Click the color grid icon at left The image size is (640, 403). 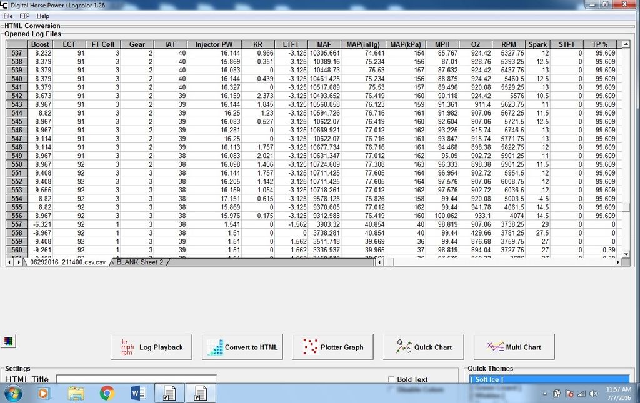(x=8, y=341)
